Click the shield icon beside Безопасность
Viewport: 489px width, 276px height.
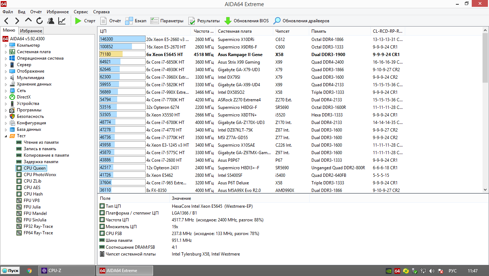point(12,116)
